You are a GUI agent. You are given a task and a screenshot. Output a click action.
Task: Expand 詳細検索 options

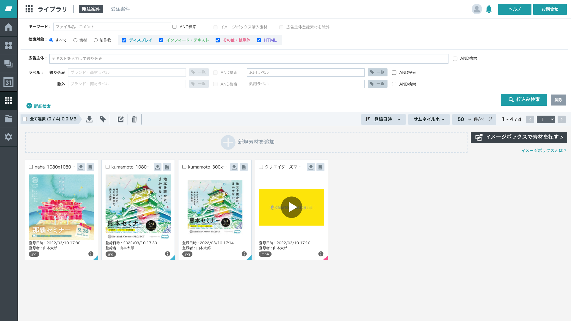(39, 106)
